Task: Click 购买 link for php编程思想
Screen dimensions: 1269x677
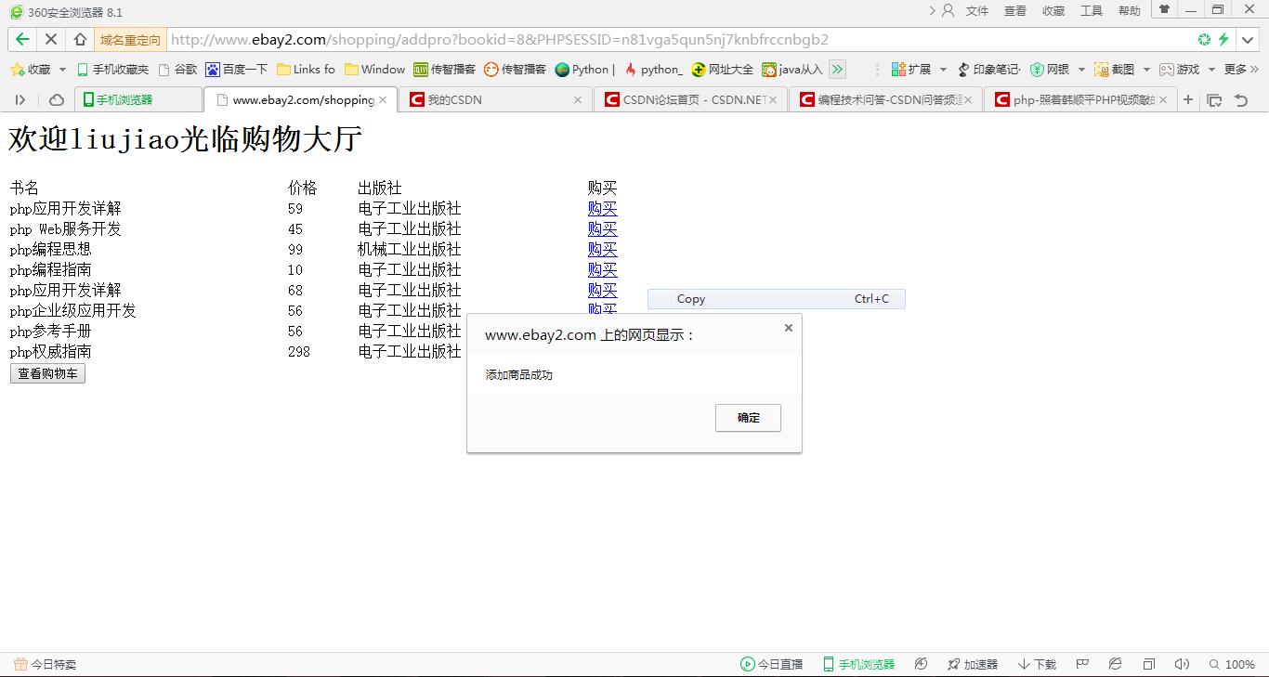Action: 602,250
